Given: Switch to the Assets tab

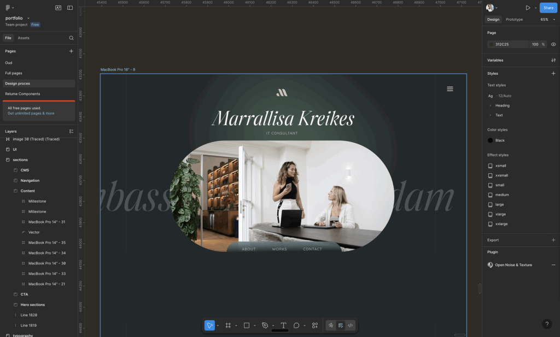Looking at the screenshot, I should [24, 38].
